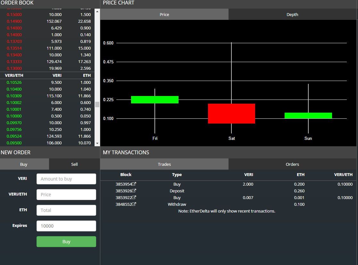
Task: Select buy order at 0.09970
Action: [47, 123]
